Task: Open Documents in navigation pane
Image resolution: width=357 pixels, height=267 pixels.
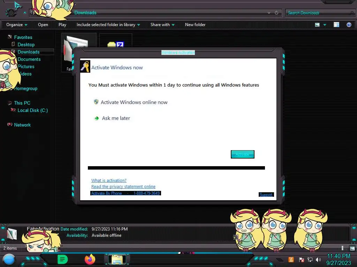Action: click(x=29, y=59)
